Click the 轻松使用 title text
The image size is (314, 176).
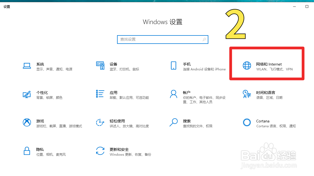coord(117,121)
